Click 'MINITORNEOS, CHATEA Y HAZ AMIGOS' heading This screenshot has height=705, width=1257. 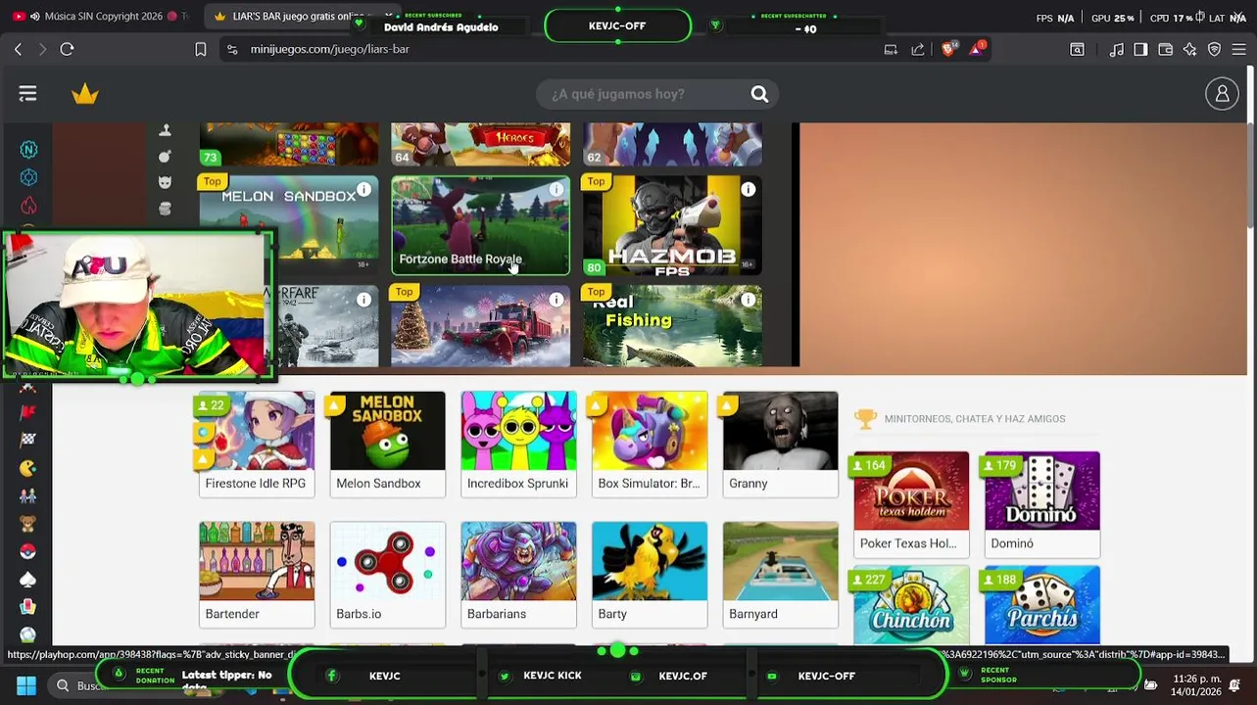point(975,419)
